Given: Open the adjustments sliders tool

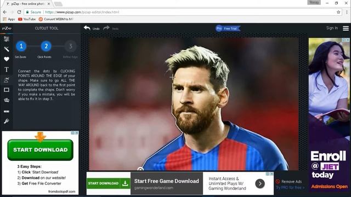Looking at the screenshot, I should (x=7, y=39).
